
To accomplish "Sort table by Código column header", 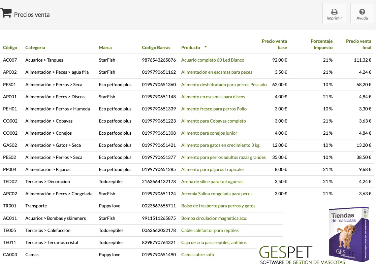I will [10, 47].
